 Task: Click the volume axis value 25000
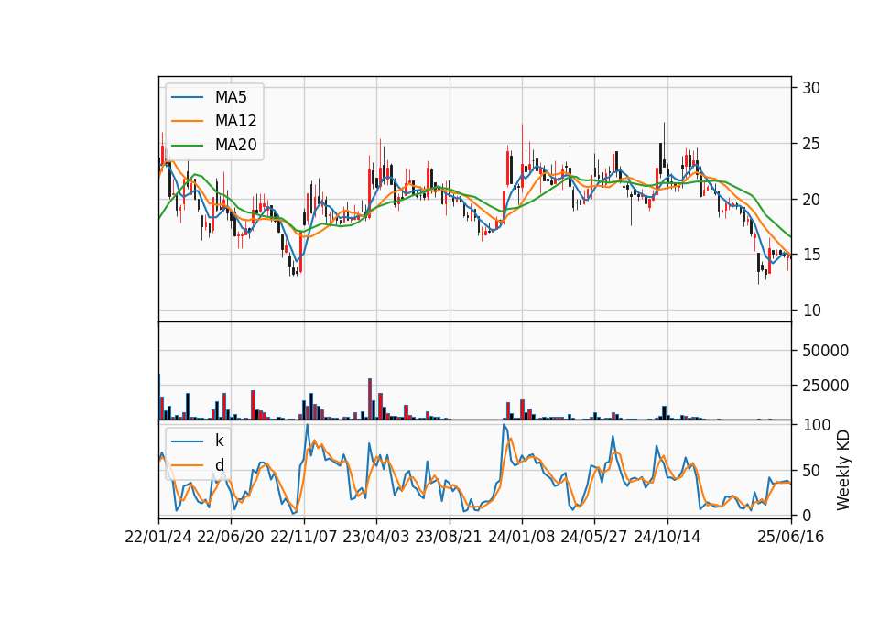pyautogui.click(x=825, y=386)
